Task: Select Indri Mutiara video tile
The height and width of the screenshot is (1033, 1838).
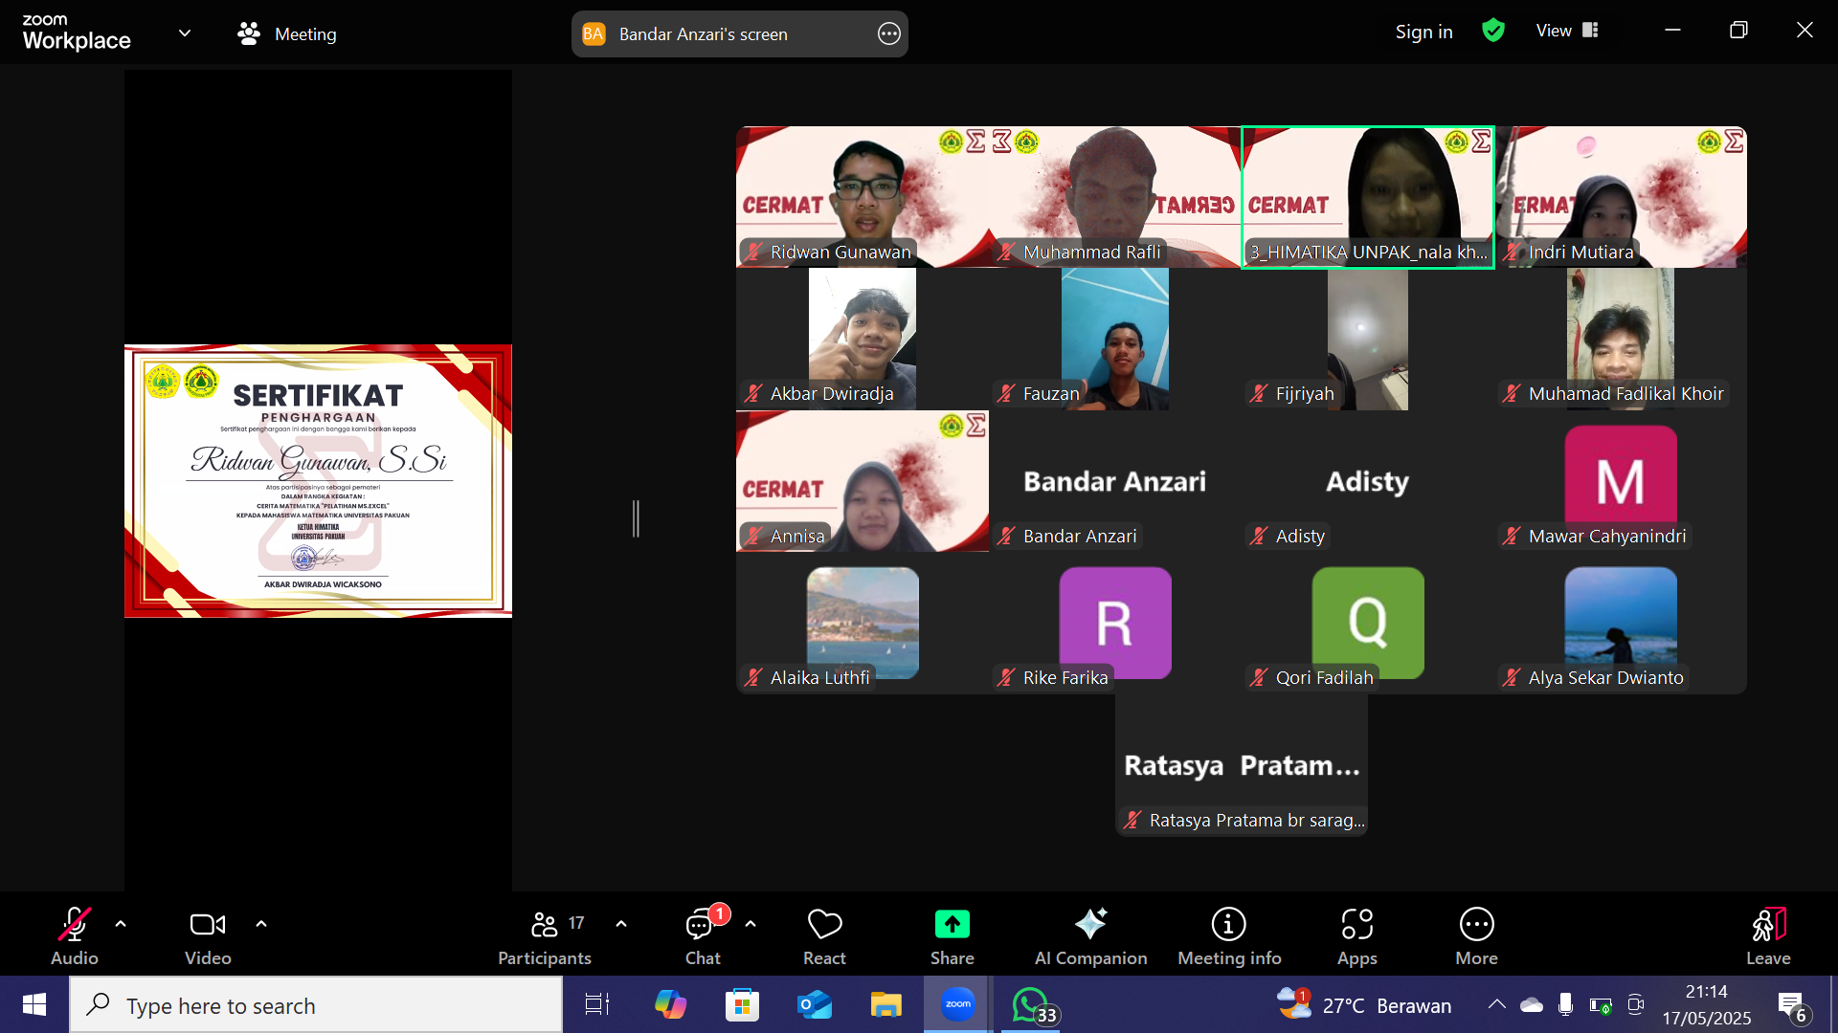Action: (1621, 197)
